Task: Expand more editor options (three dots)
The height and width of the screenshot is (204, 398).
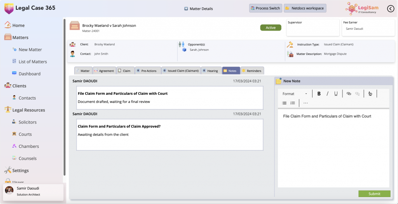Action: point(305,103)
